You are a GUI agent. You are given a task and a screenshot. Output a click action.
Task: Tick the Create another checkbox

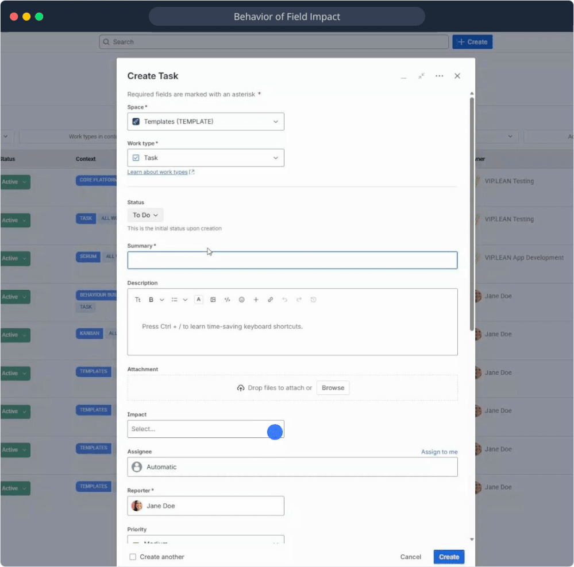133,557
